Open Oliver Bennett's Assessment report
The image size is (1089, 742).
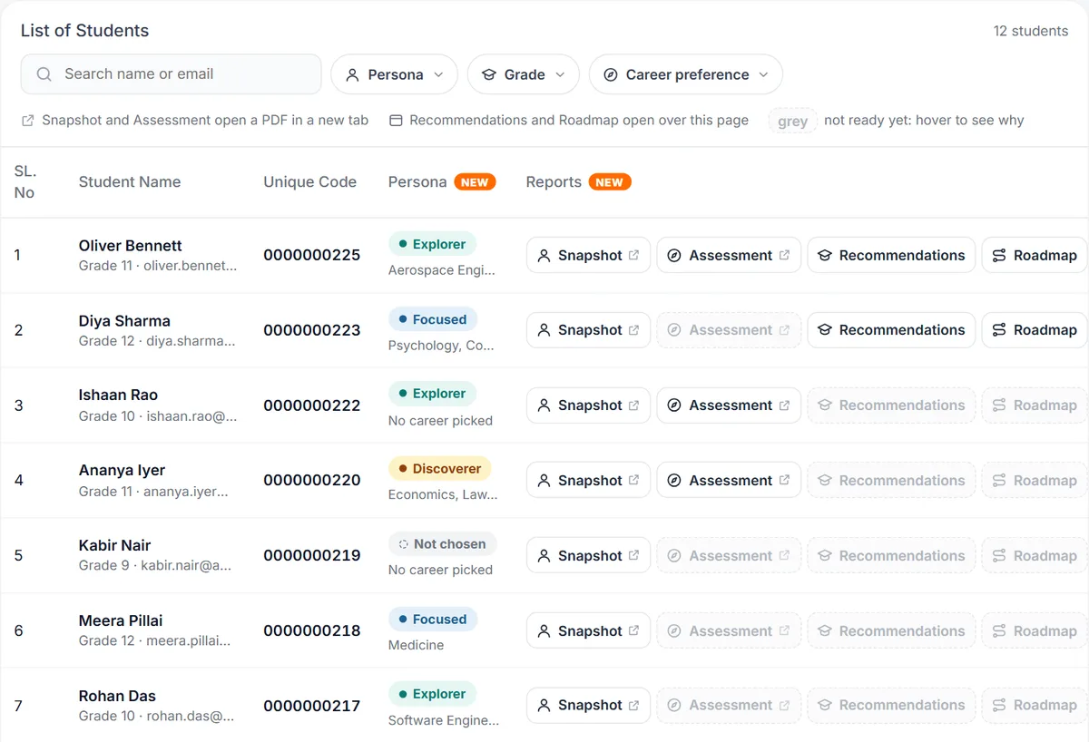(x=729, y=256)
